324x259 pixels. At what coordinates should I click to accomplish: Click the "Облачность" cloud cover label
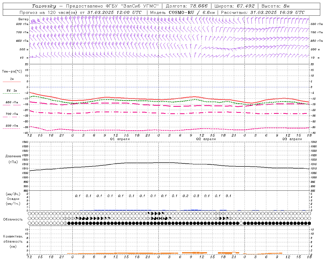click(x=13, y=220)
